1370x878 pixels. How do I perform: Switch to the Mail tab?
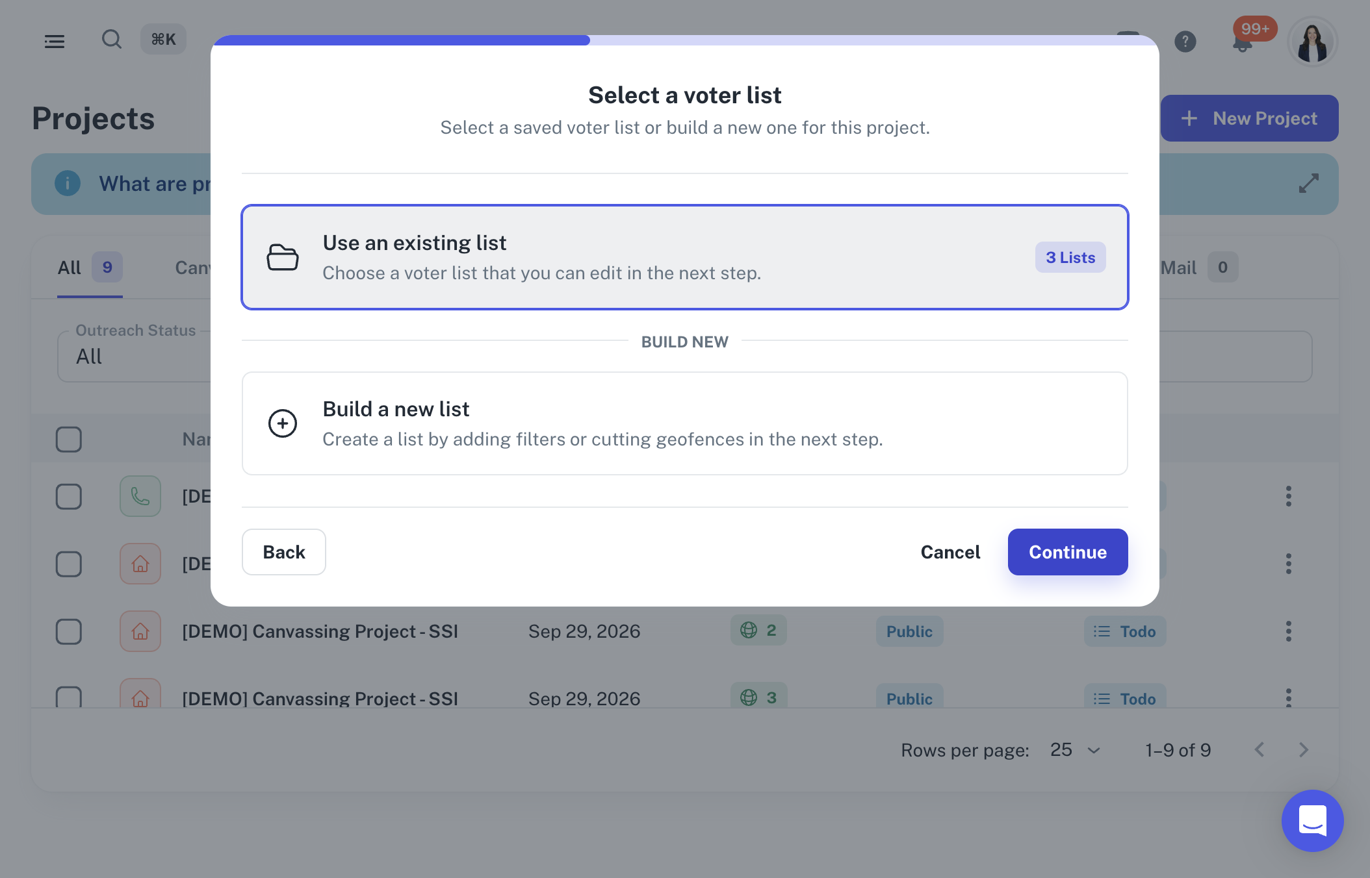coord(1200,268)
